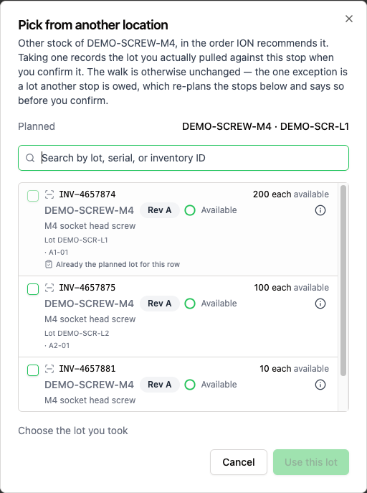Image resolution: width=367 pixels, height=493 pixels.
Task: Tick the checkbox for INV-4657881
Action: pos(33,370)
